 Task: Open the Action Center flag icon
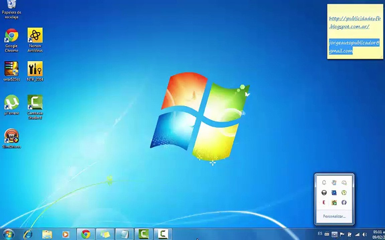click(x=342, y=234)
